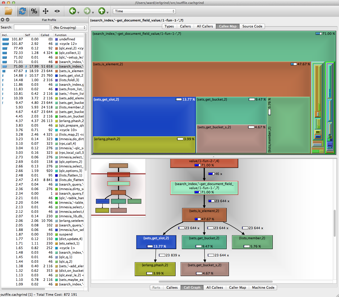The image size is (339, 297).
Task: Select the {erlang,phash,2} list row
Action: point(42,121)
